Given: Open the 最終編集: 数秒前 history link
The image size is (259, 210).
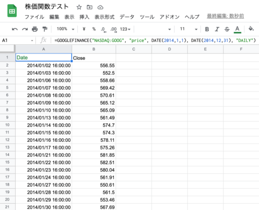Looking at the screenshot, I should (x=225, y=16).
